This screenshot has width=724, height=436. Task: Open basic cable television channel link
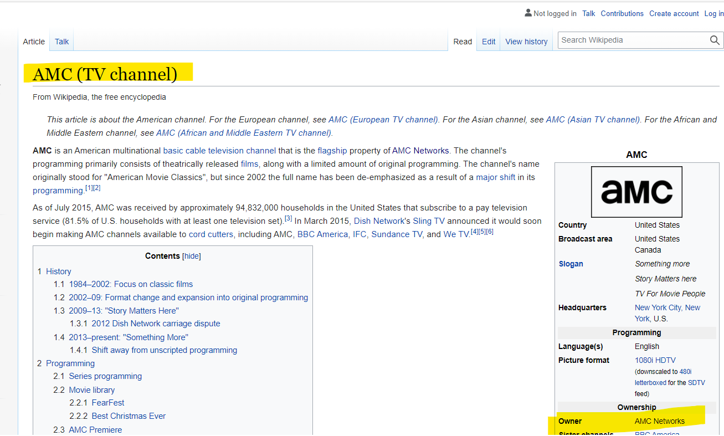coord(219,151)
